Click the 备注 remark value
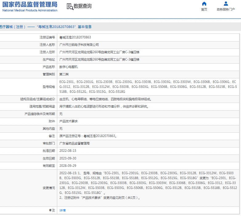This screenshot has width=241, height=216. 88,136
